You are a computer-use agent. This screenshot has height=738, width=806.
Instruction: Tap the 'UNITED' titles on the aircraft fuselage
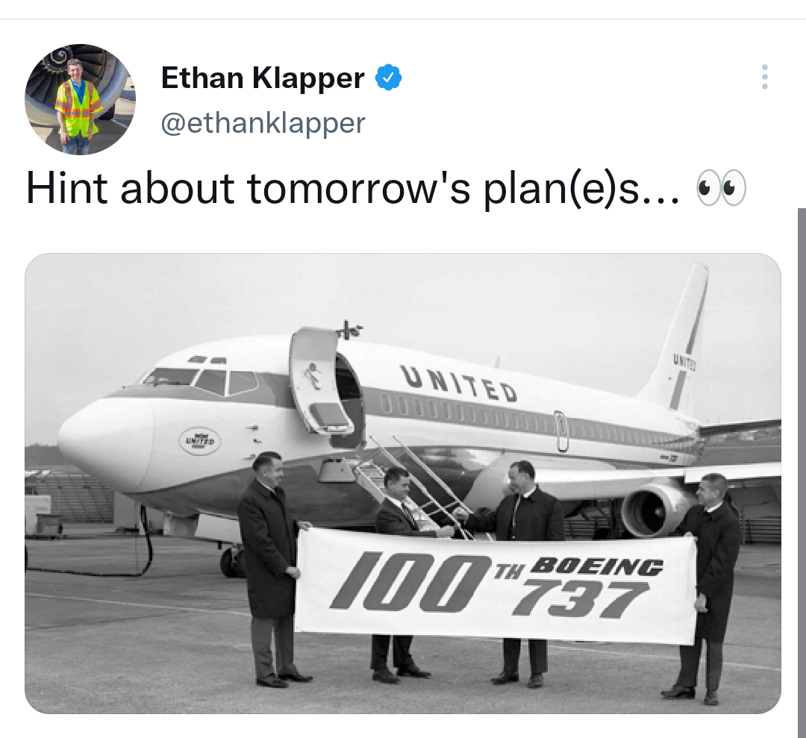[x=457, y=381]
